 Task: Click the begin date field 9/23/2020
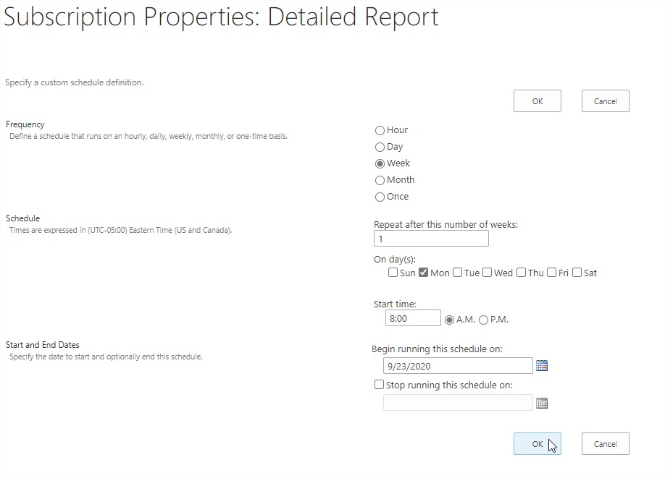458,366
